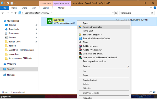Switch to large icons view in status bar

tap(154, 92)
